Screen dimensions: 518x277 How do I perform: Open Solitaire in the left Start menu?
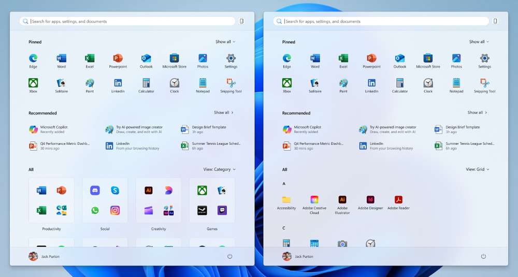click(x=62, y=85)
